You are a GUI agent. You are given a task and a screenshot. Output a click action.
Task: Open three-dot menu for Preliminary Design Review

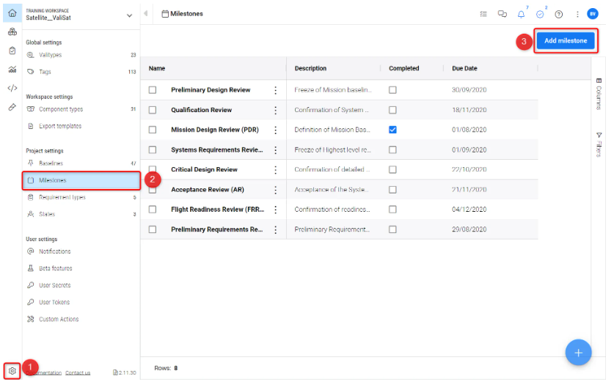point(276,90)
